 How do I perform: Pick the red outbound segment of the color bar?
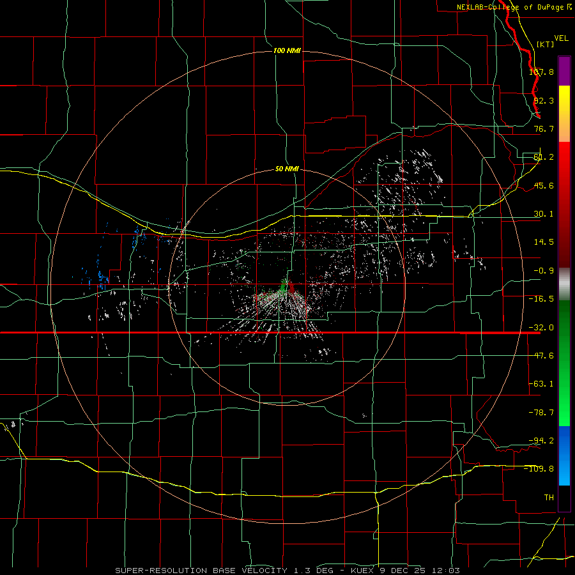(x=564, y=204)
